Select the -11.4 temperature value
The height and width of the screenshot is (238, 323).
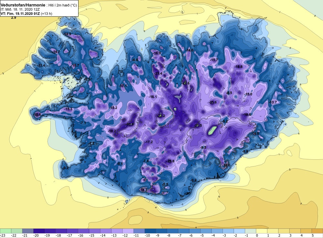41,66
